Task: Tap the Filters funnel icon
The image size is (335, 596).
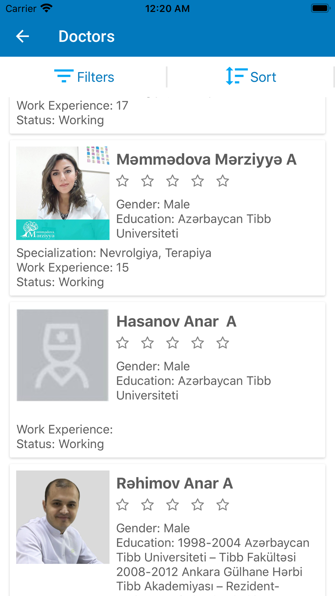Action: 64,76
